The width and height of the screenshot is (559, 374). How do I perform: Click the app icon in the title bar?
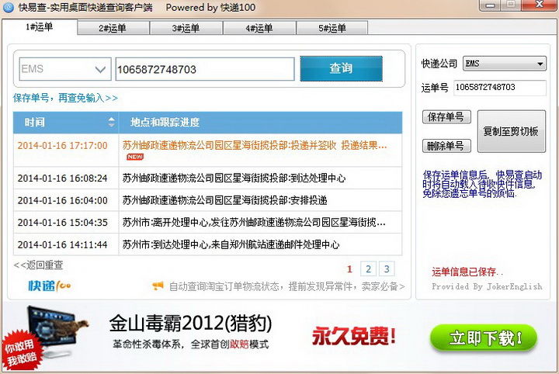coord(8,7)
